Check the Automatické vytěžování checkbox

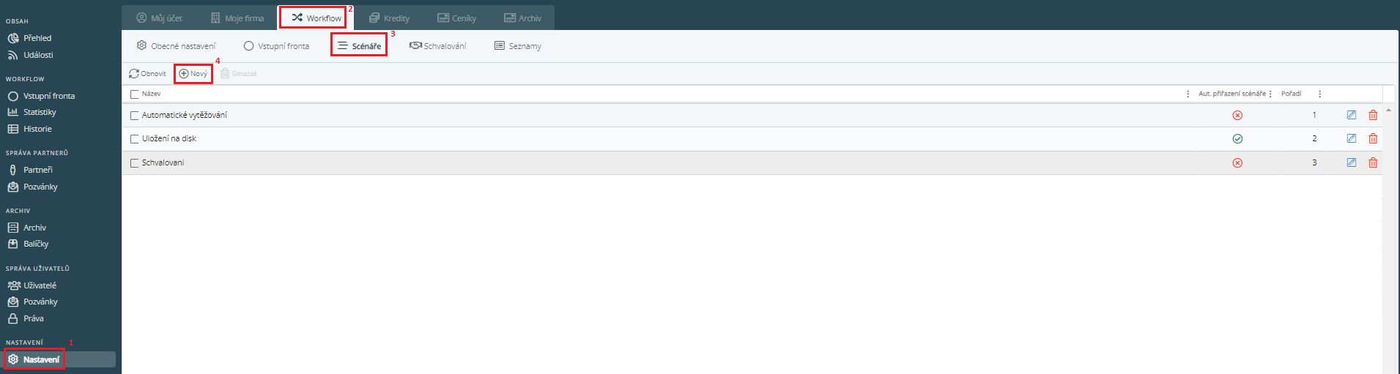134,116
